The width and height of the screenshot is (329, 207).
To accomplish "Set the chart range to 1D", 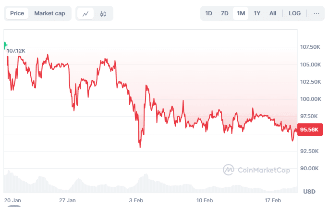I will [x=209, y=13].
